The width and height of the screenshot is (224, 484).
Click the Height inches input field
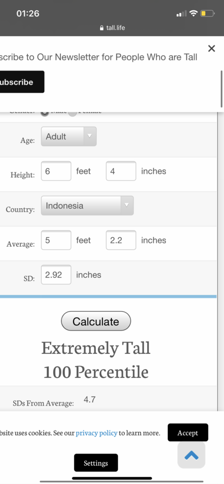(121, 171)
